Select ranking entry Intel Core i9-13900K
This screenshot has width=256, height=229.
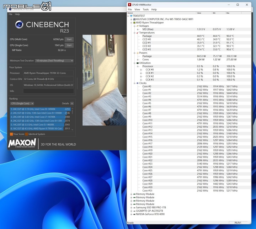click(x=40, y=113)
